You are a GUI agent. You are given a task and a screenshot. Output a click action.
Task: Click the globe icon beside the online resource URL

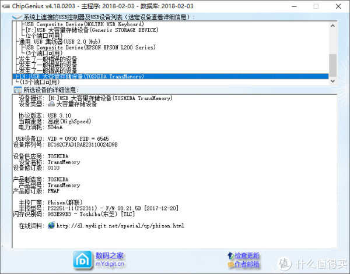[52, 225]
